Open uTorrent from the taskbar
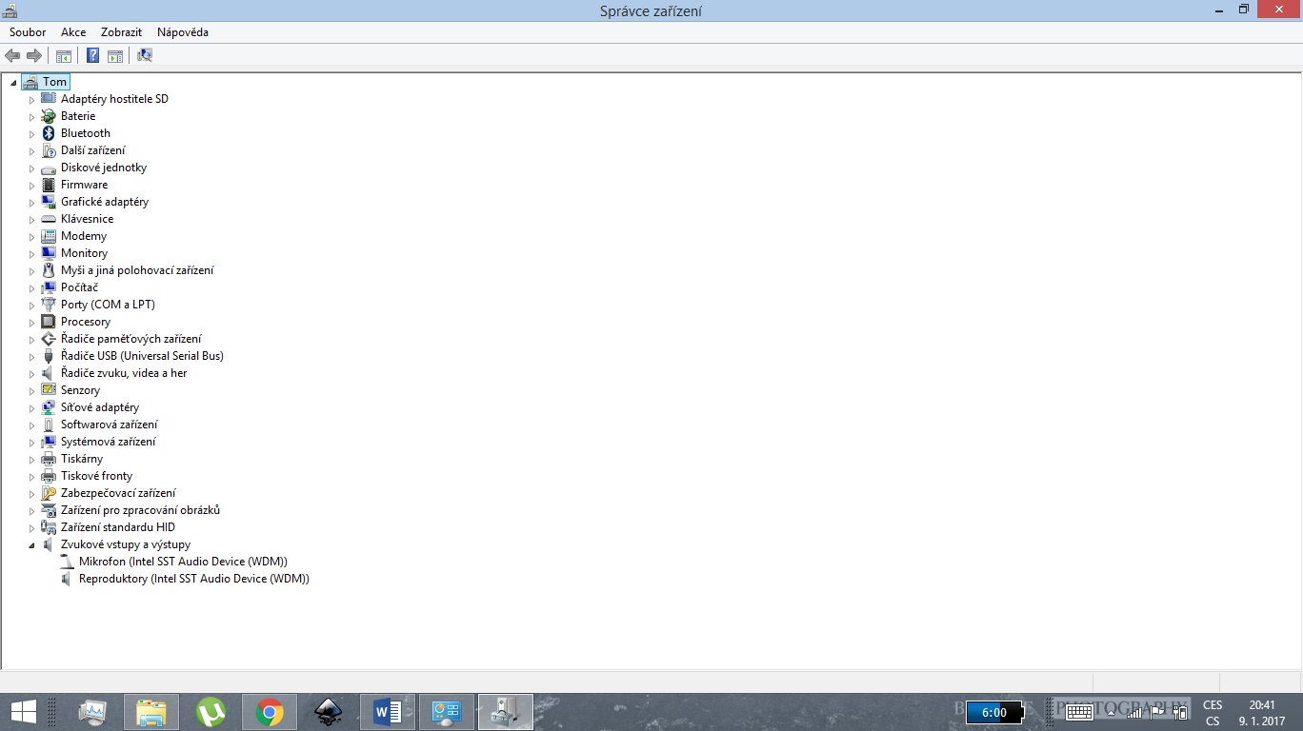Image resolution: width=1303 pixels, height=731 pixels. (x=210, y=711)
